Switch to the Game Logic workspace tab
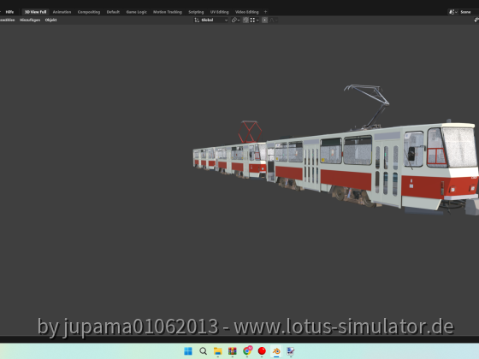 [x=136, y=12]
